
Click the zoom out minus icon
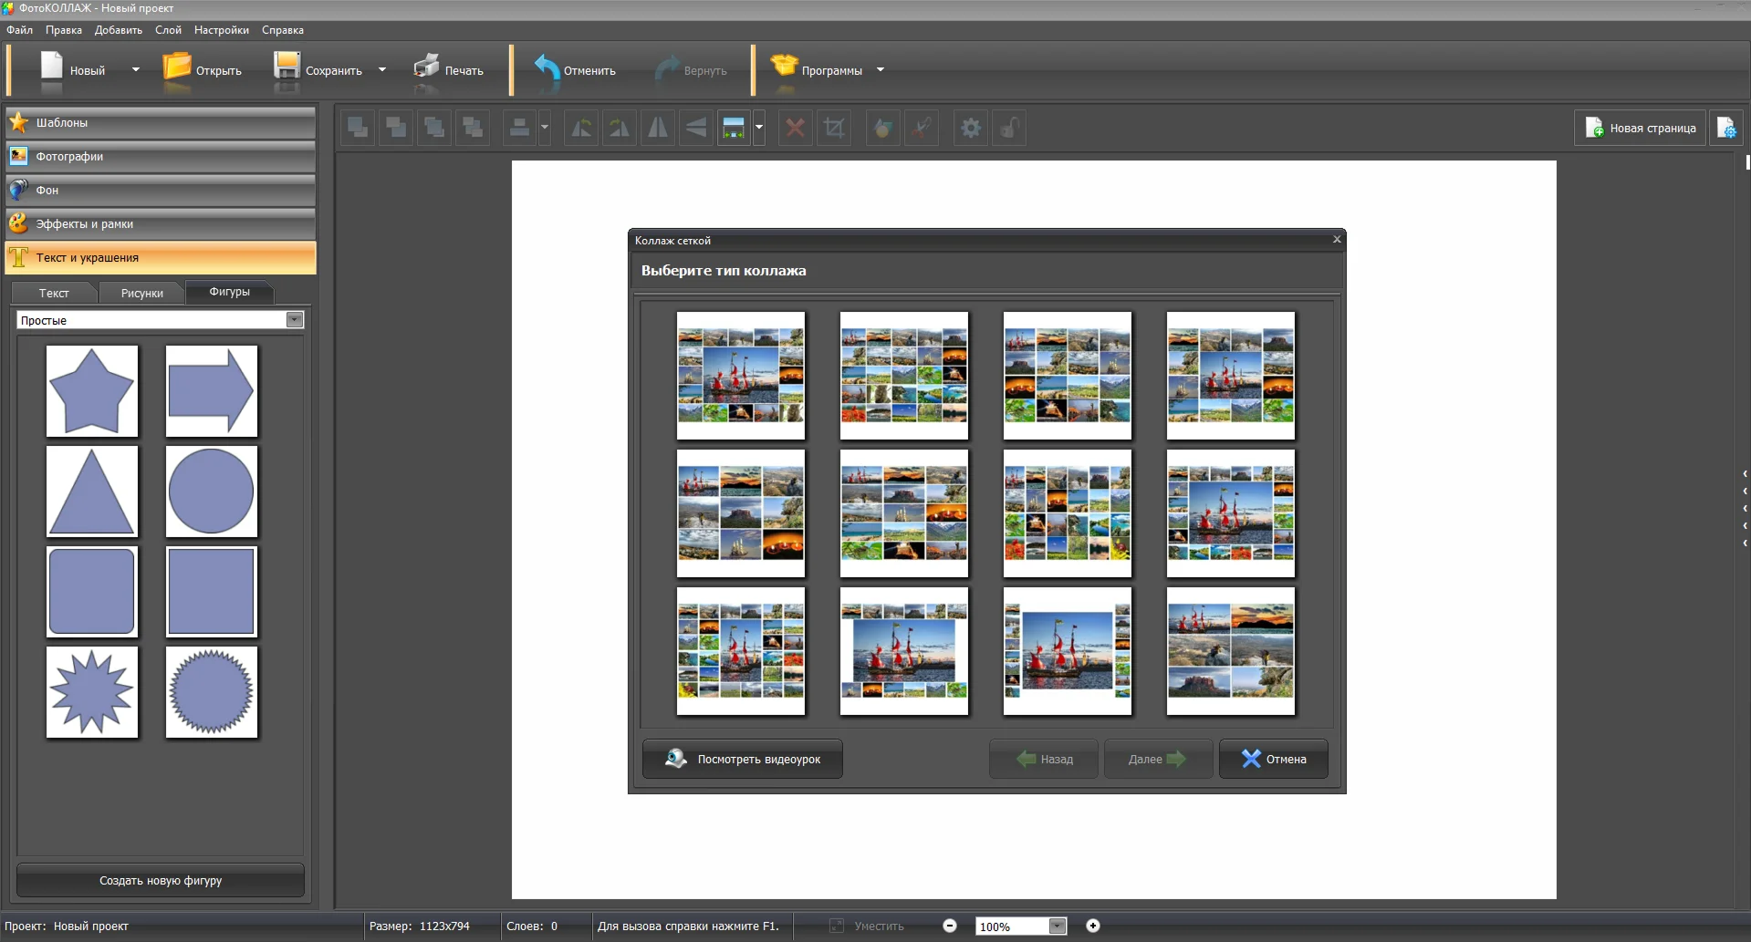click(x=950, y=926)
